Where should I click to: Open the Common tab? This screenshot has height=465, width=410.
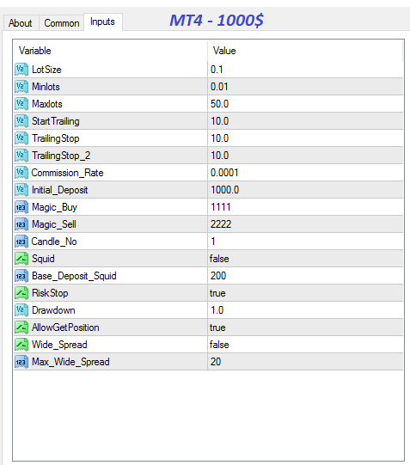point(62,23)
